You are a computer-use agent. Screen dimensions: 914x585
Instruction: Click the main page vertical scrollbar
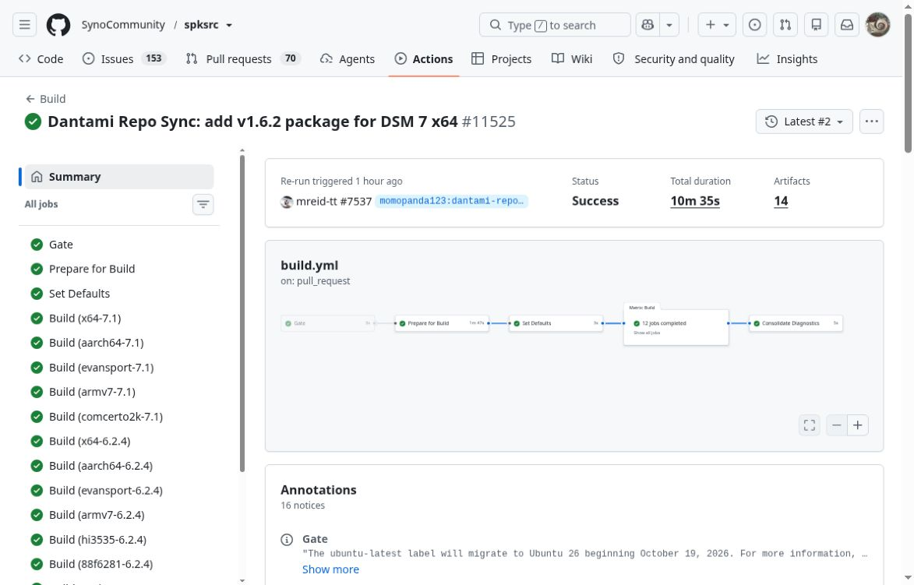pyautogui.click(x=909, y=83)
